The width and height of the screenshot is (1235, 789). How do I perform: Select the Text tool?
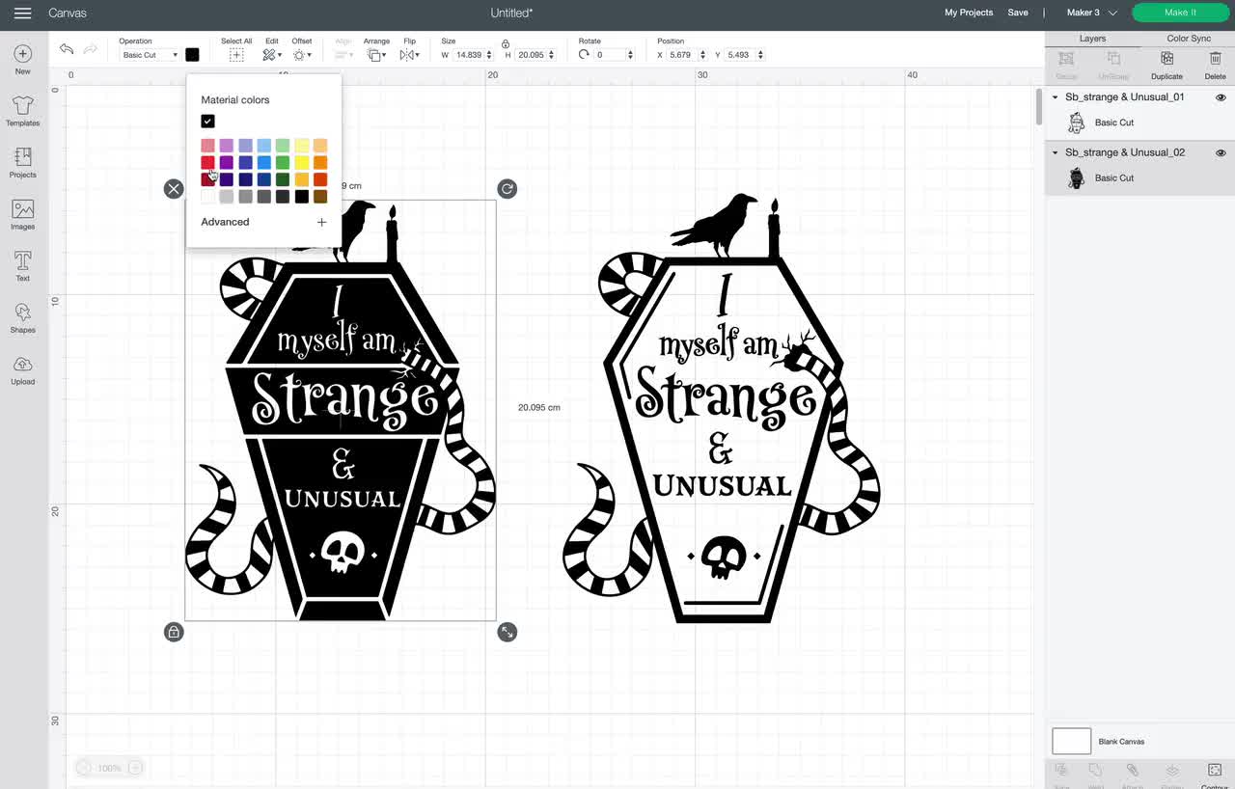pyautogui.click(x=22, y=266)
